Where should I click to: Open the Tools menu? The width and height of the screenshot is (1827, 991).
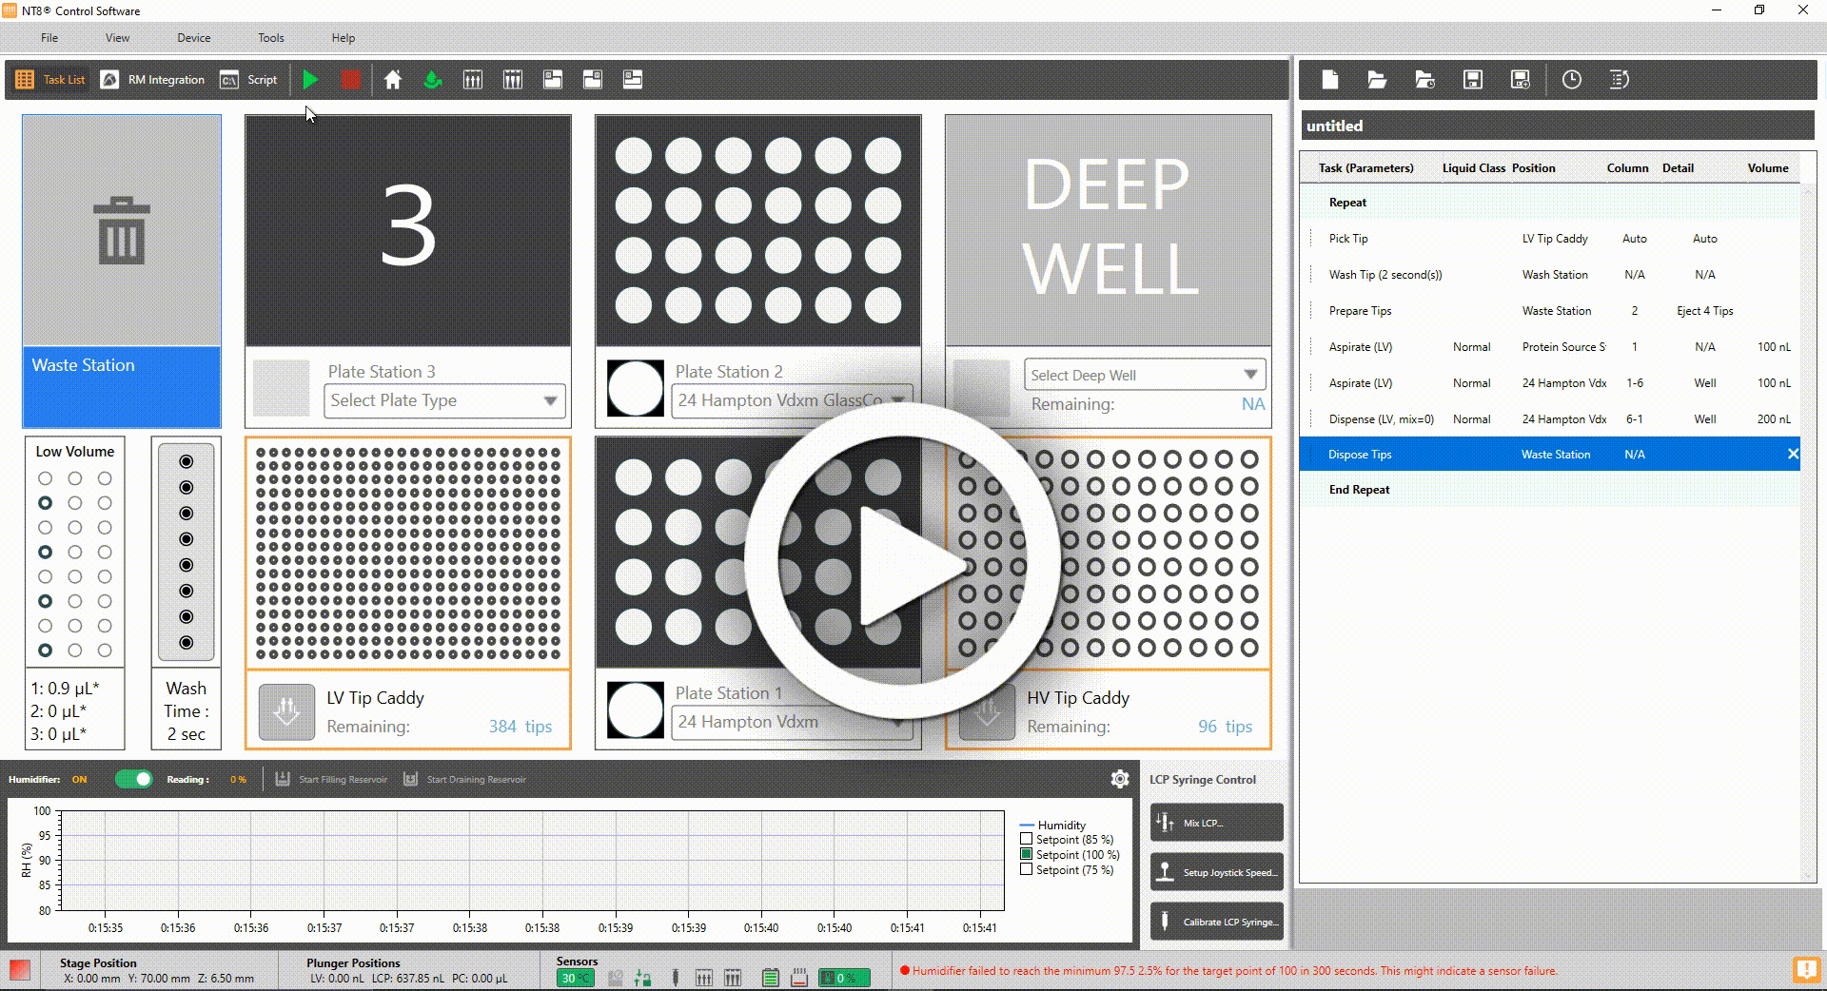(x=270, y=38)
